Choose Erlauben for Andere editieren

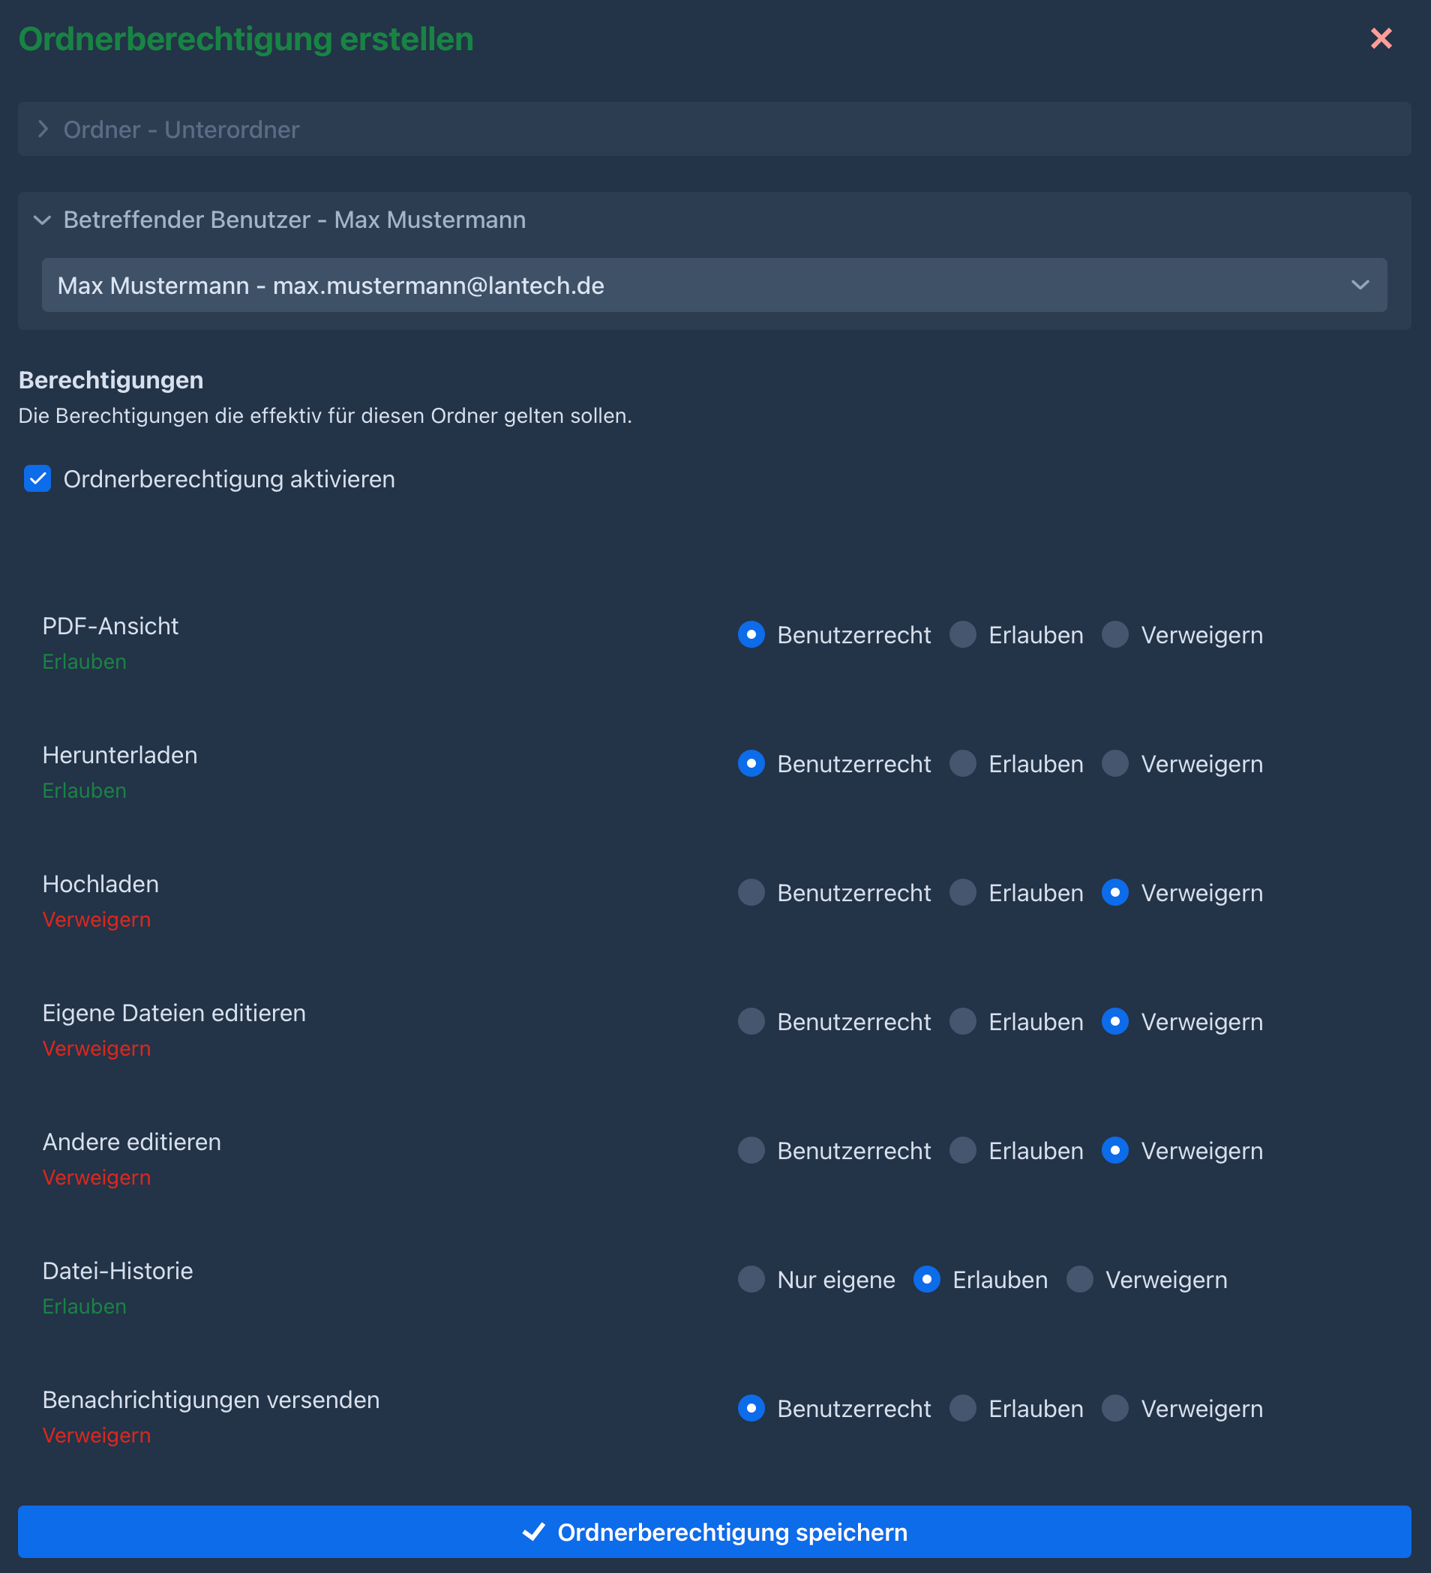point(962,1150)
